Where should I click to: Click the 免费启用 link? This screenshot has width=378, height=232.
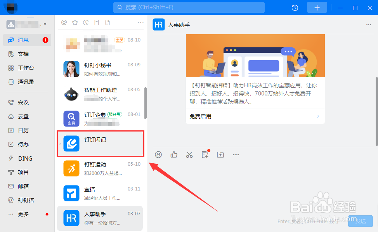(x=200, y=116)
